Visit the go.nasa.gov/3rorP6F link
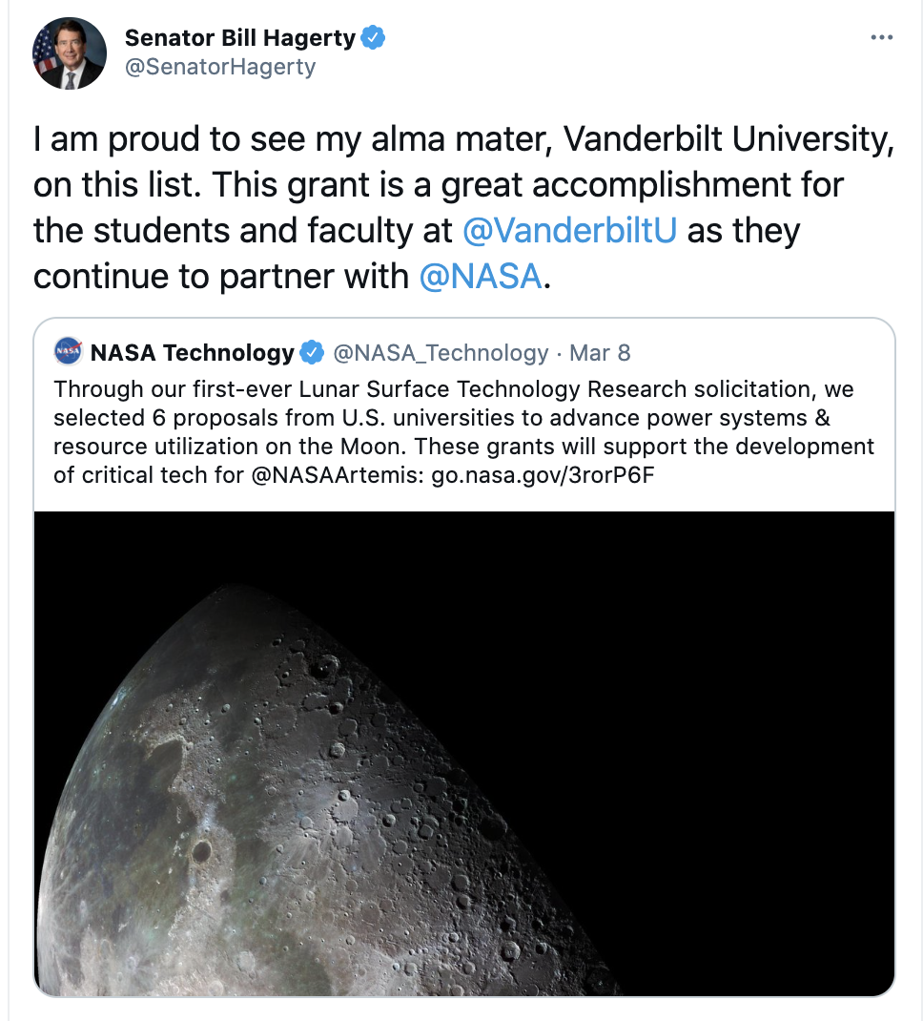The height and width of the screenshot is (1021, 923). point(543,474)
